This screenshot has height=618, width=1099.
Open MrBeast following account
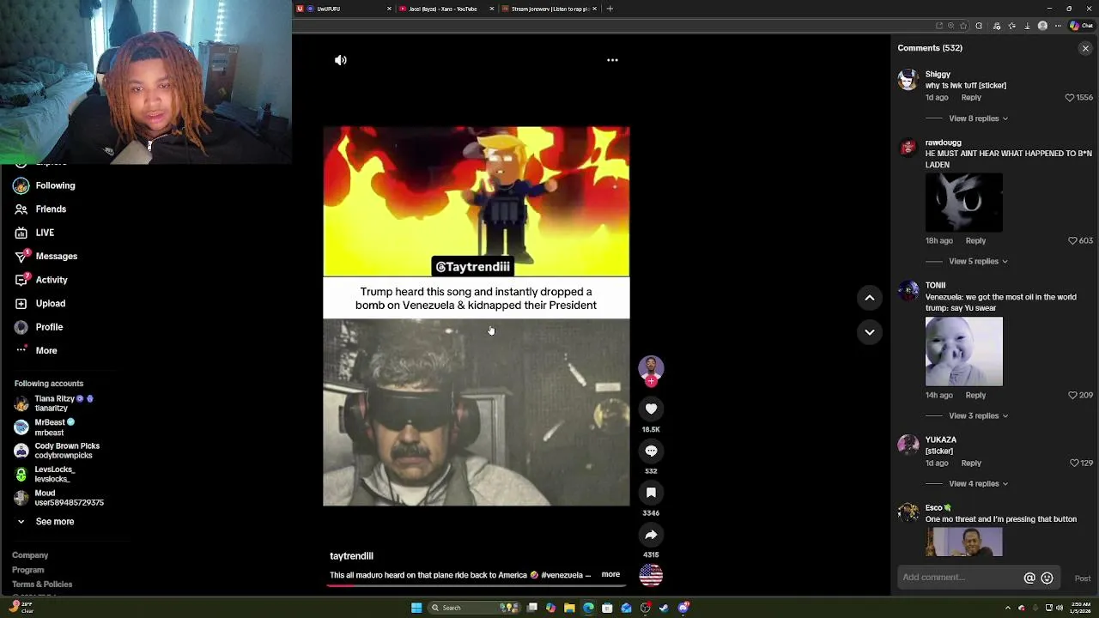tap(45, 427)
